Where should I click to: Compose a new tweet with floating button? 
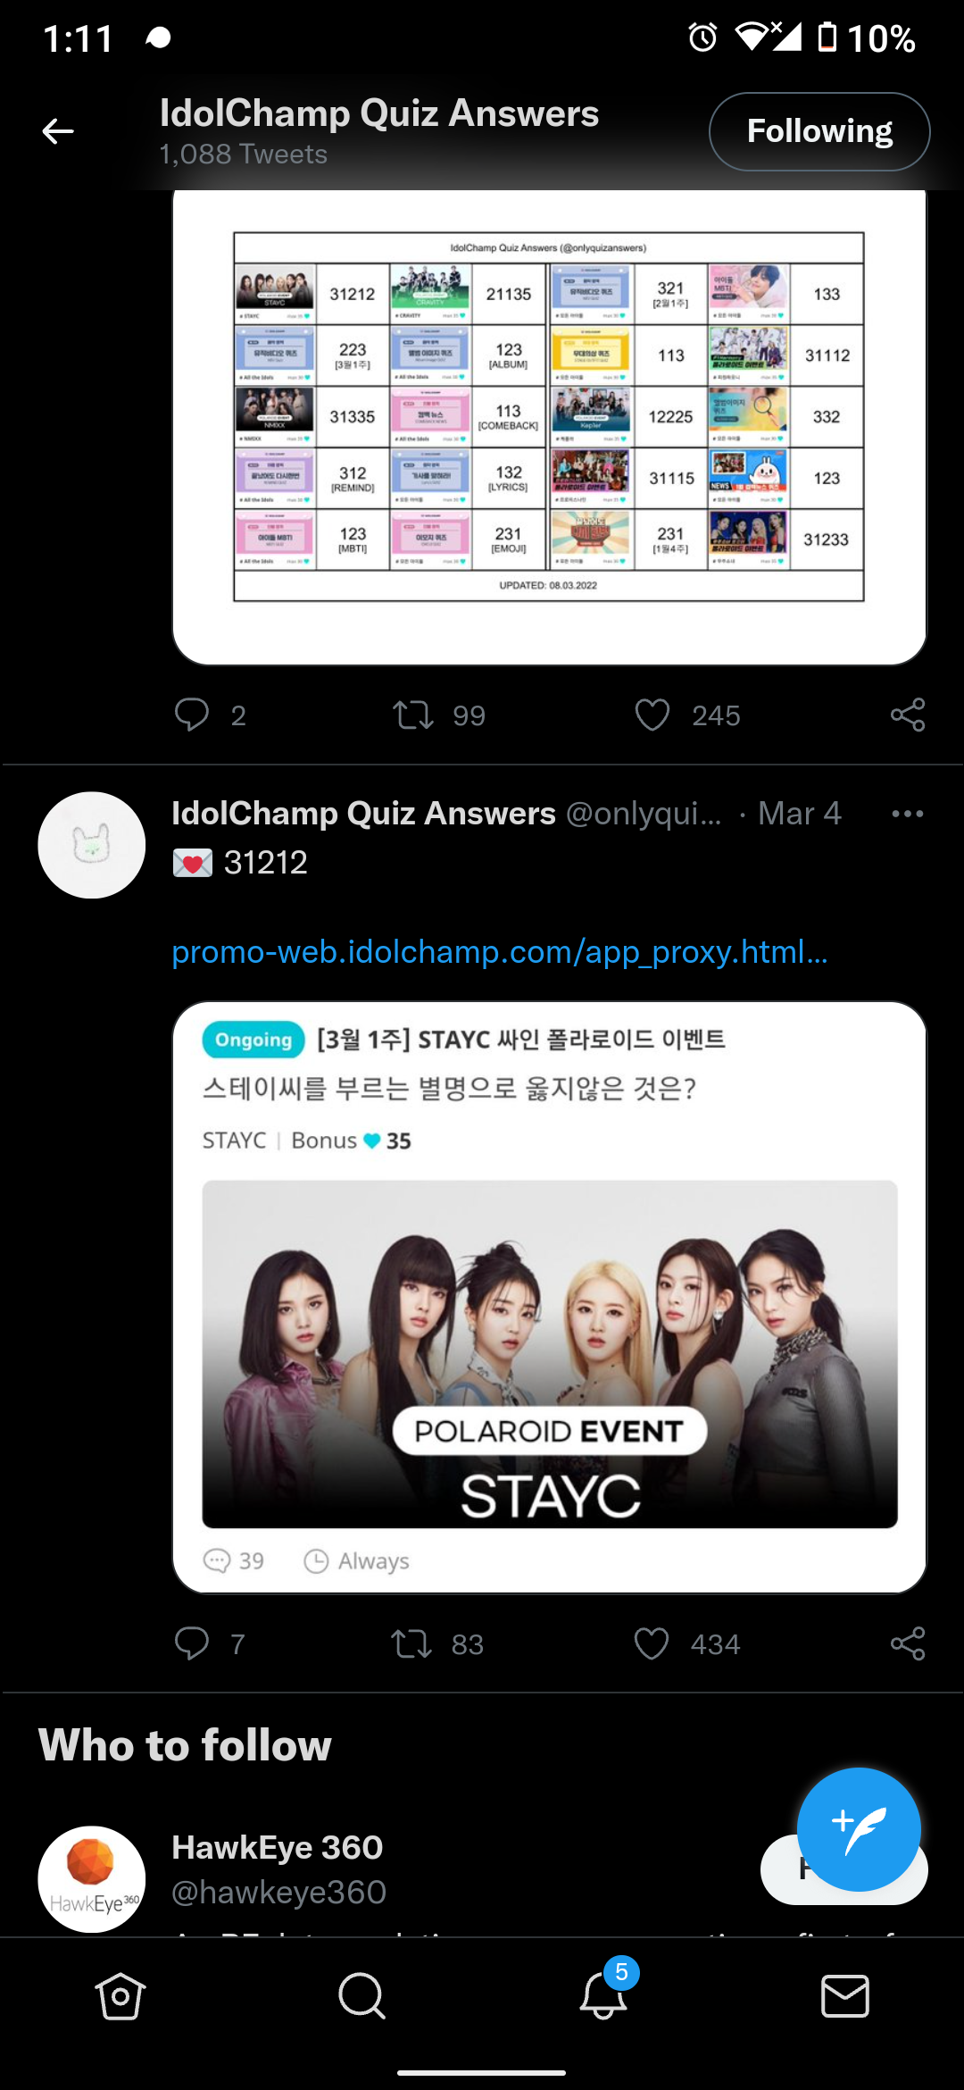pyautogui.click(x=859, y=1829)
